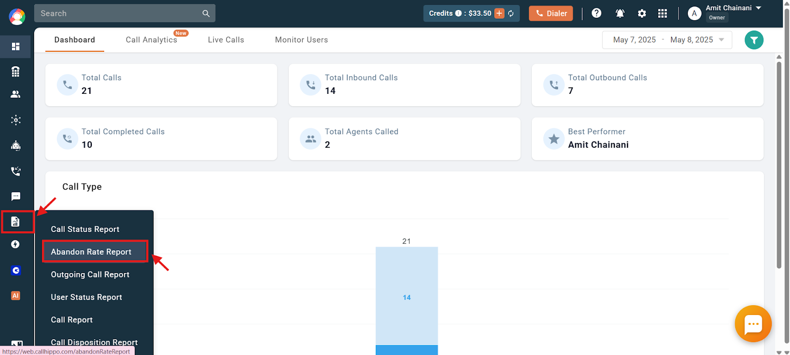The image size is (790, 355).
Task: Select Abandon Rate Report menu item
Action: [94, 252]
